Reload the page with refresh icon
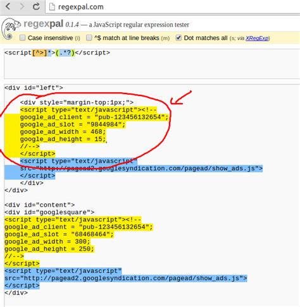 pyautogui.click(x=36, y=6)
